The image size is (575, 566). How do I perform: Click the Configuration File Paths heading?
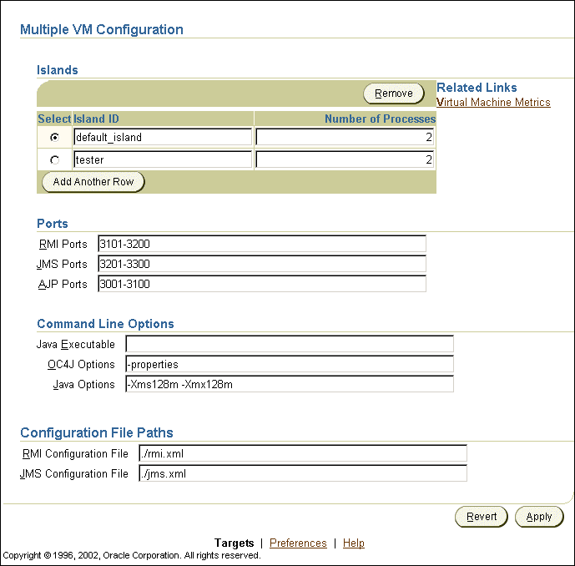[97, 432]
